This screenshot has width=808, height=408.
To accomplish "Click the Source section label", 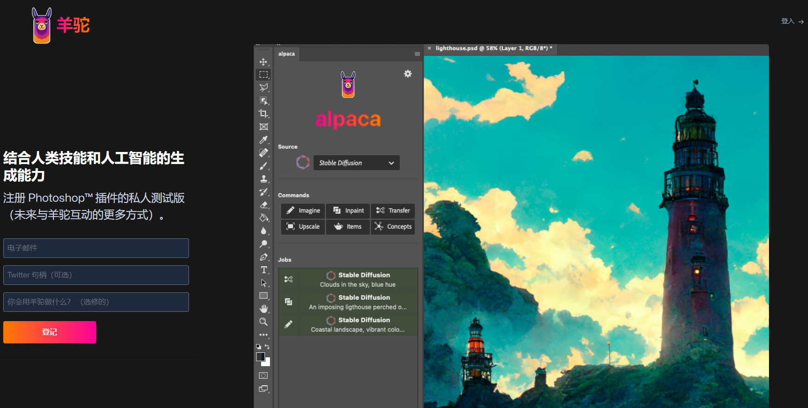I will coord(288,147).
